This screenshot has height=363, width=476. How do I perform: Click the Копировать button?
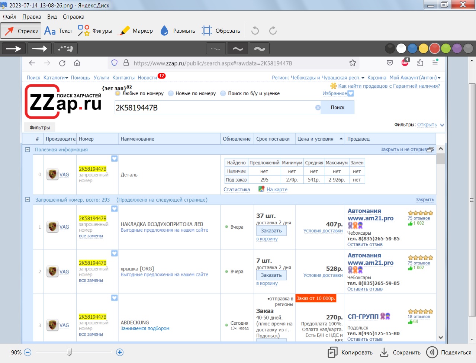(x=350, y=352)
